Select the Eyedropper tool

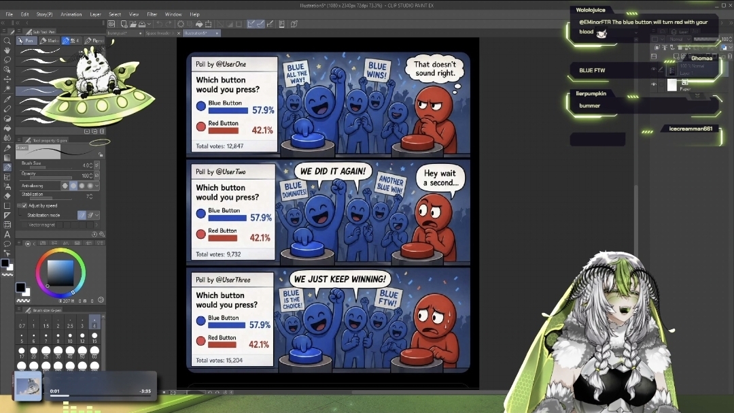tap(7, 99)
